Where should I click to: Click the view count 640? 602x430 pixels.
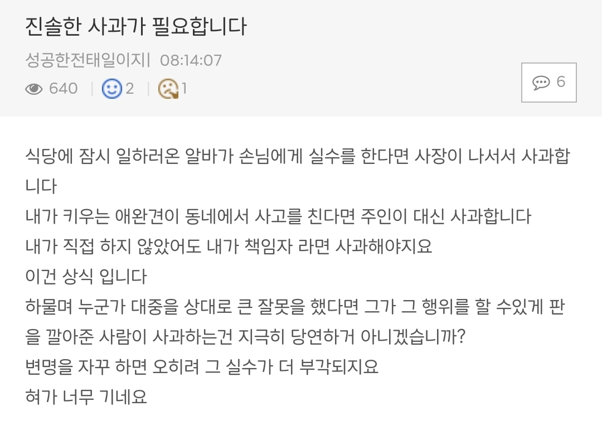(64, 89)
